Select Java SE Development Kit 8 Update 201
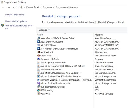This screenshot has height=109, width=128. [x=63, y=66]
